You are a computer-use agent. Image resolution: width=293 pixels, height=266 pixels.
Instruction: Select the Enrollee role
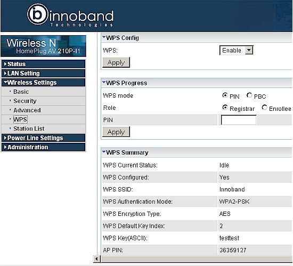click(x=264, y=108)
